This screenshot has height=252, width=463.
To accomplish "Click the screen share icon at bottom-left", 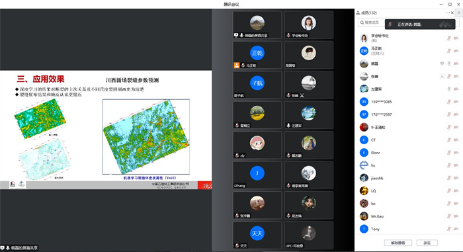I will click(x=3, y=248).
